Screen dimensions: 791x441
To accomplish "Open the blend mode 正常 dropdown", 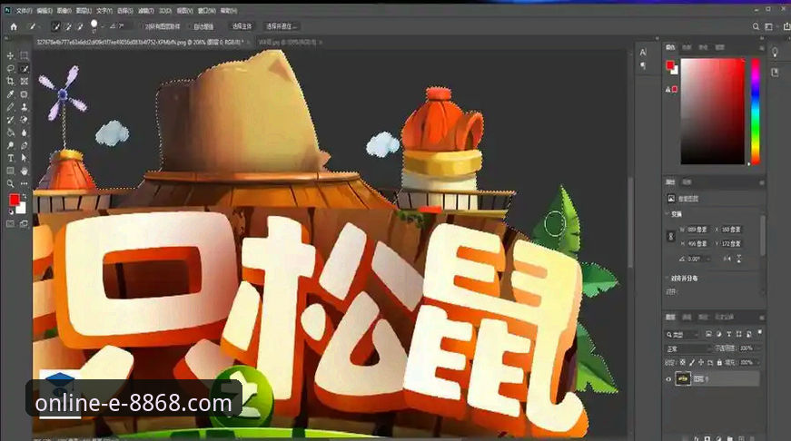I will [688, 348].
